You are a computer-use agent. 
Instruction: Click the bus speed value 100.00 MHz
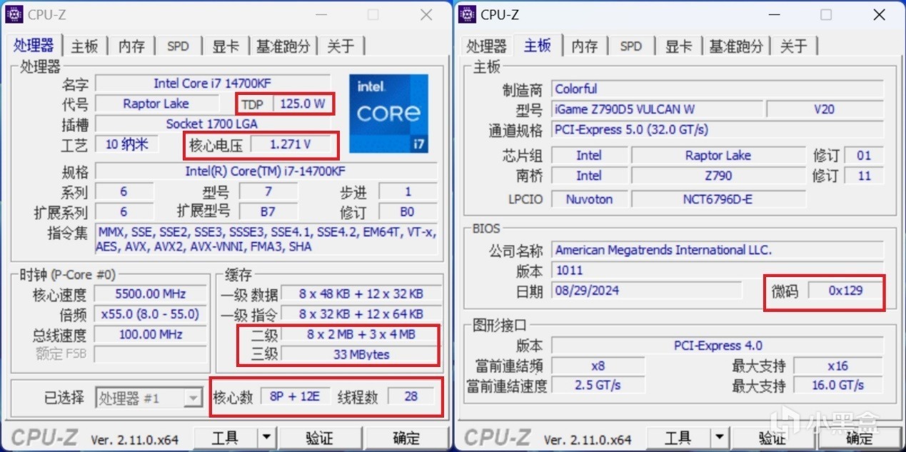point(151,334)
